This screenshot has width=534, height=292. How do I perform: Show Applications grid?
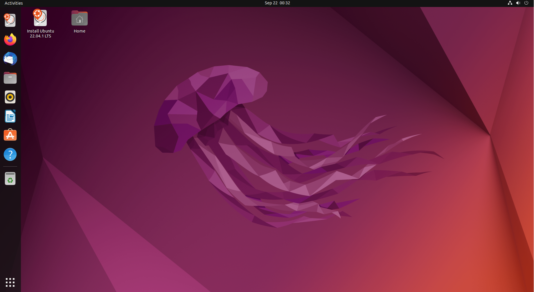10,282
